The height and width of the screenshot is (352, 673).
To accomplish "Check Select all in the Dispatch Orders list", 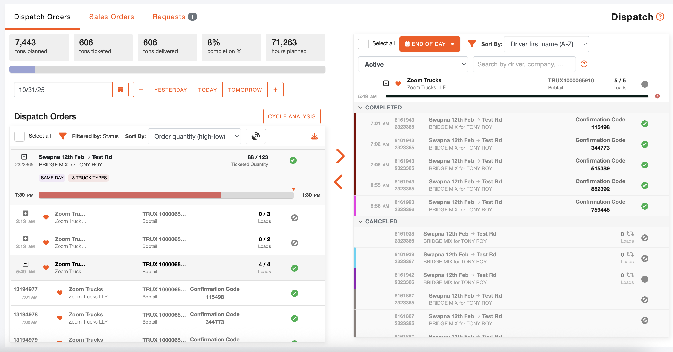I will (x=19, y=136).
